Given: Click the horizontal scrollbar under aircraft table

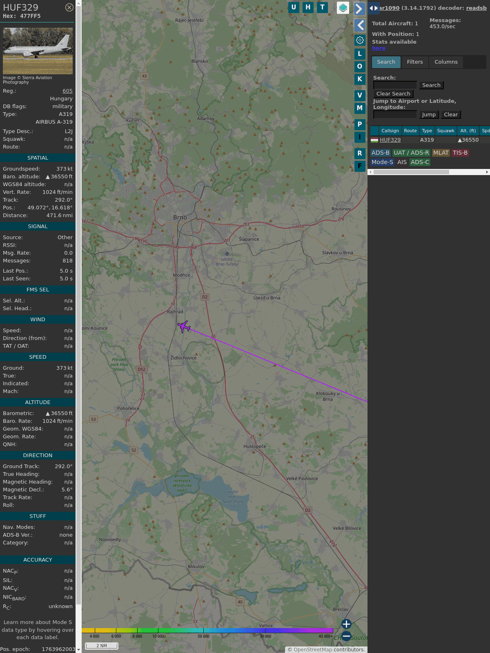Looking at the screenshot, I should click(411, 172).
